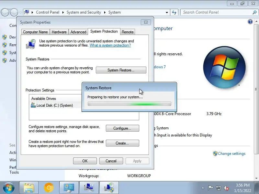Click the shield icon beside Adv link
The height and width of the screenshot is (194, 259).
coord(5,60)
